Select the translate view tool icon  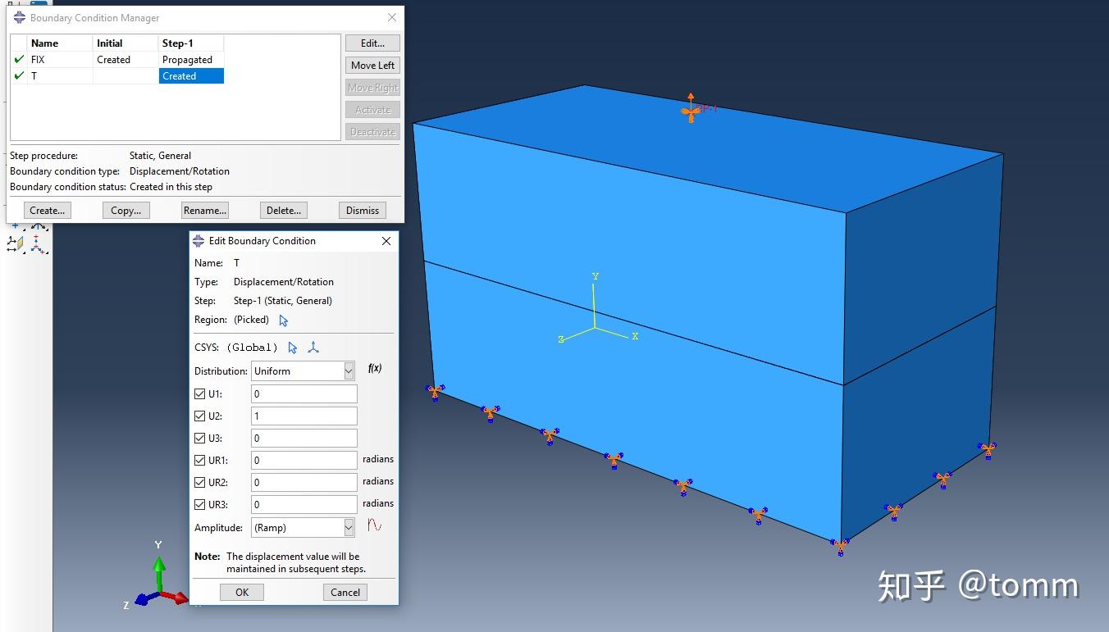click(15, 226)
